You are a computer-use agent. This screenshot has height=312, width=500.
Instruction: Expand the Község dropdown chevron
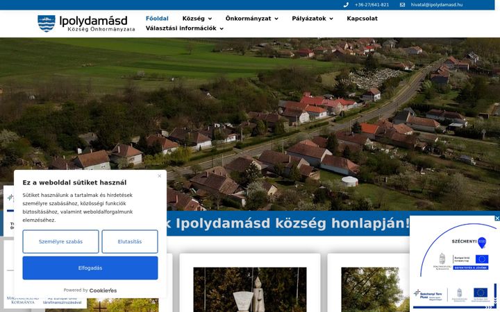[x=210, y=19]
